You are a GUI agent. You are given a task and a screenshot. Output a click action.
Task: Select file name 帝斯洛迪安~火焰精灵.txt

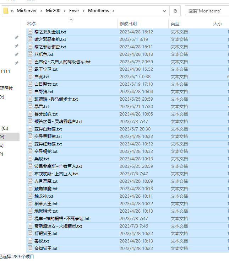coord(58,226)
